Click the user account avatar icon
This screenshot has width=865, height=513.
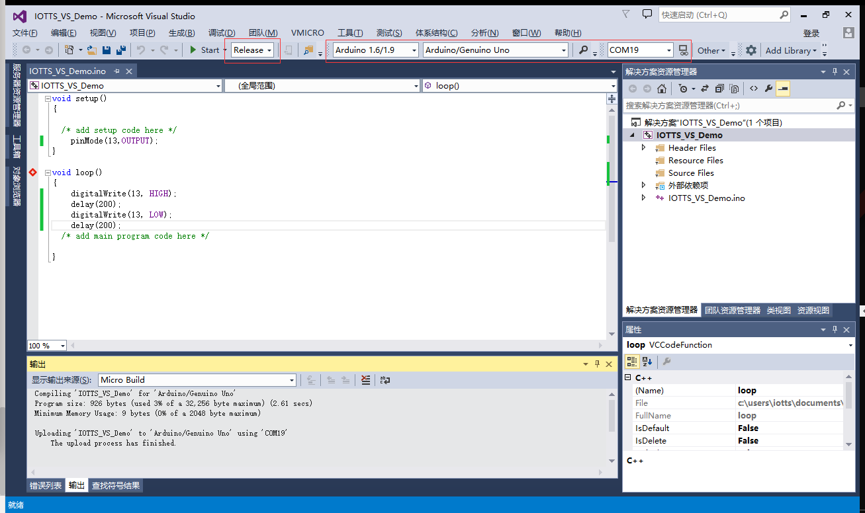click(x=848, y=32)
